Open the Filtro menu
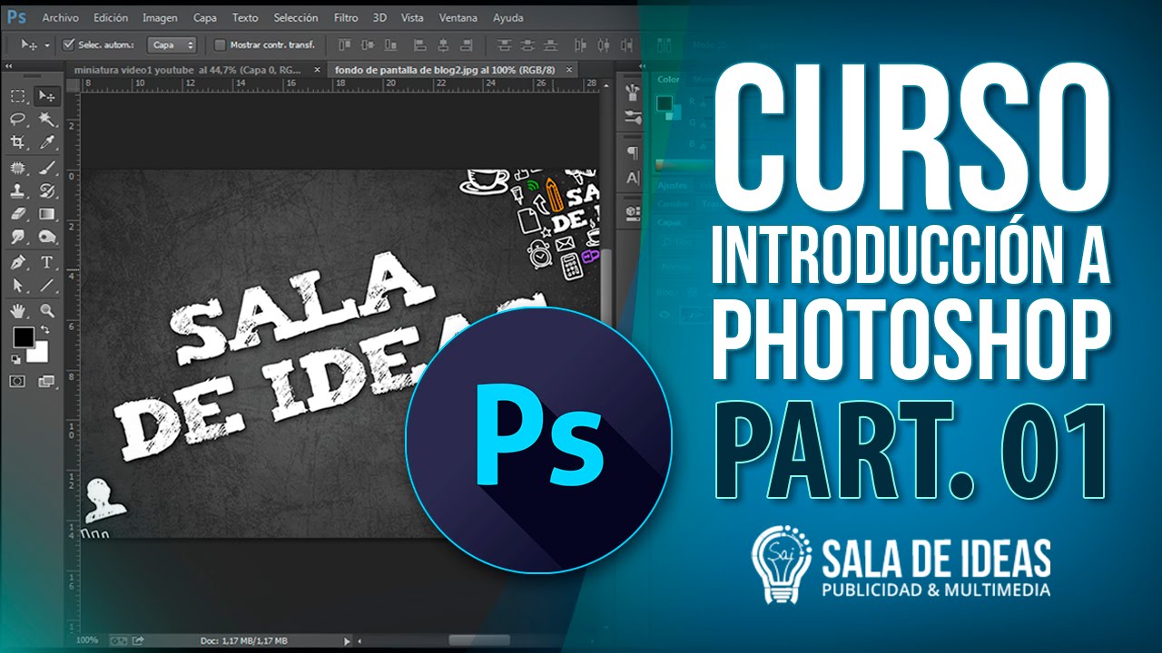This screenshot has height=653, width=1162. pyautogui.click(x=346, y=17)
